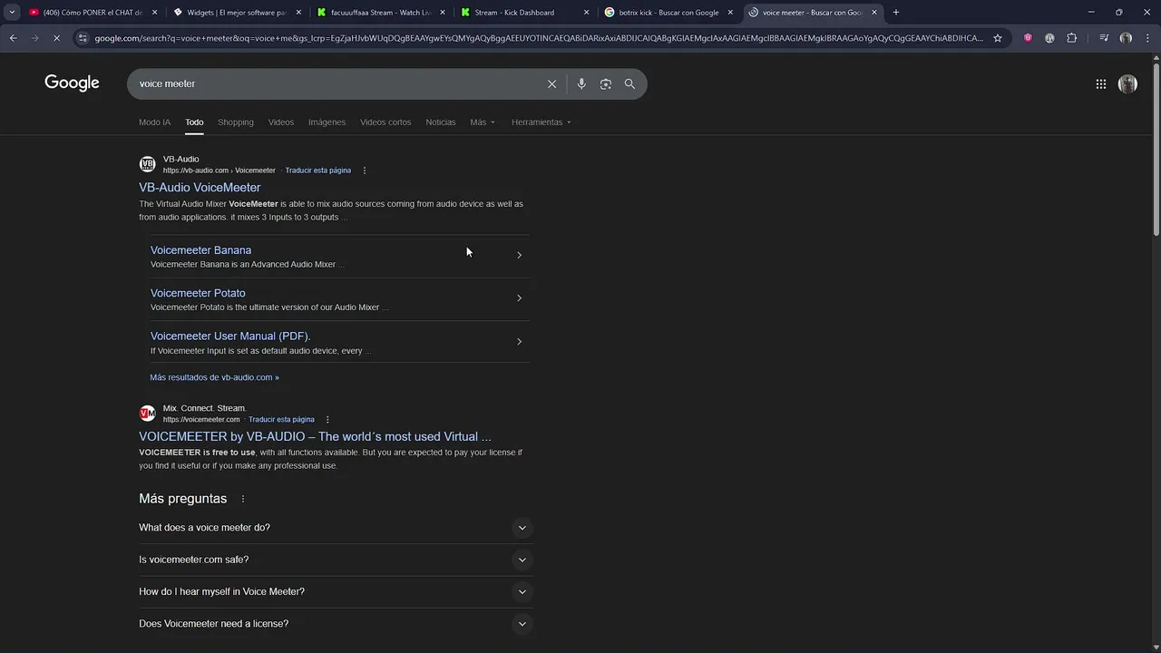Click Más resultados de vb-audio.com
1161x653 pixels.
[214, 377]
